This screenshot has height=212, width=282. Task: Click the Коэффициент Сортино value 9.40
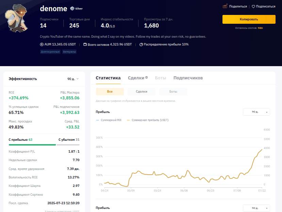(x=76, y=195)
